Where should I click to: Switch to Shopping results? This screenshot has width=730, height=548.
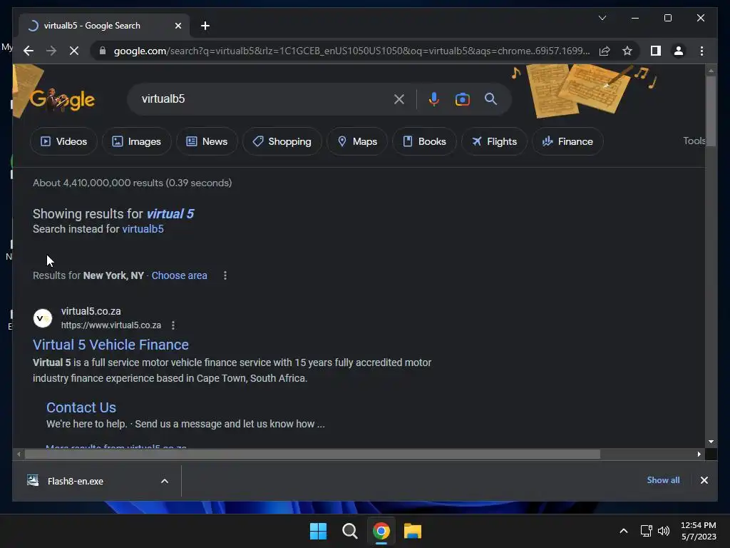pos(282,141)
